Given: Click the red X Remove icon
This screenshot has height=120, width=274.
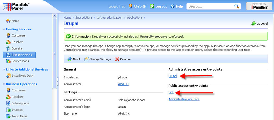Looking at the screenshot, I should [x=117, y=59].
